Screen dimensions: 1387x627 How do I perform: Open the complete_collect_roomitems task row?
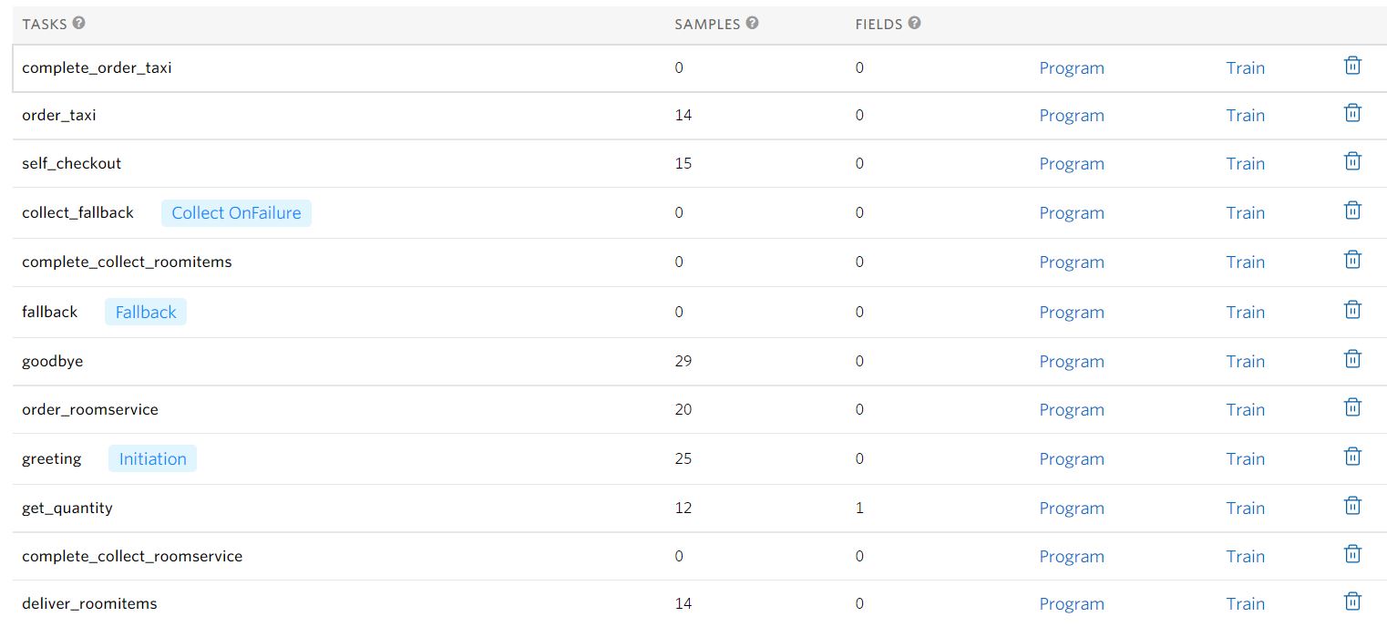[127, 262]
